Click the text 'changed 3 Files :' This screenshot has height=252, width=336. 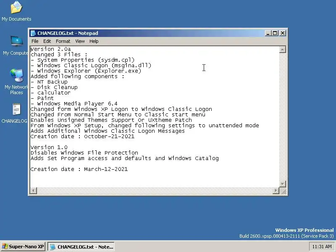59,55
